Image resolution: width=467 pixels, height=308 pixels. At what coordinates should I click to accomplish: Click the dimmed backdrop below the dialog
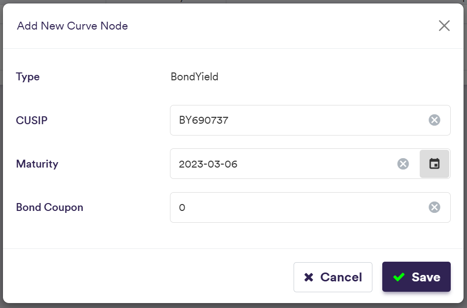click(233, 306)
